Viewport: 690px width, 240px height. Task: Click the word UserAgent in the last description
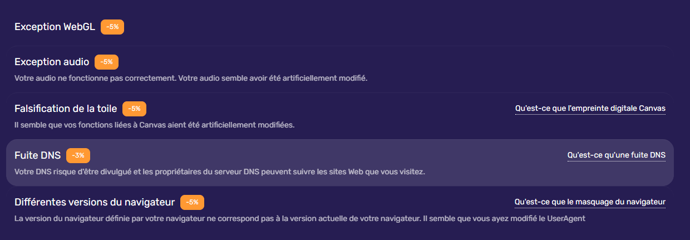point(565,218)
